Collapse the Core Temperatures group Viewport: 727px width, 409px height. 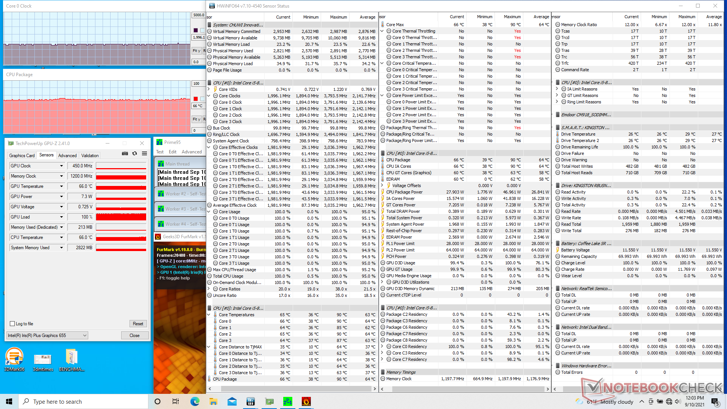[x=209, y=315]
